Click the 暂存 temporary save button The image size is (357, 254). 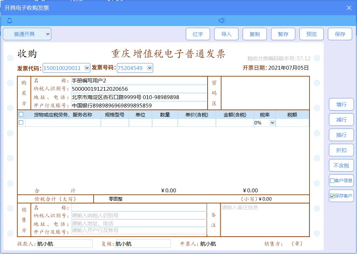pyautogui.click(x=283, y=34)
